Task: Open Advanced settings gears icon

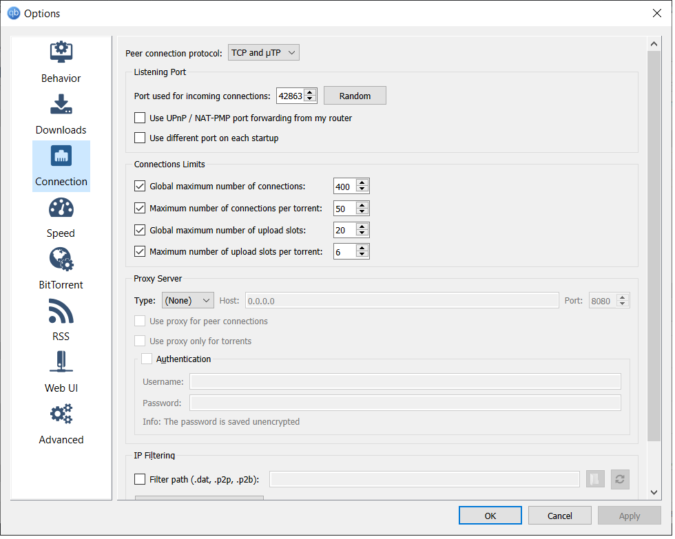Action: tap(61, 414)
